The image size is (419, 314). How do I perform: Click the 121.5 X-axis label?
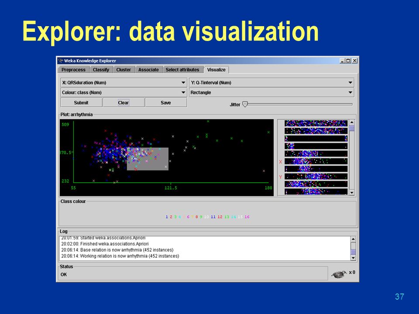(x=171, y=188)
